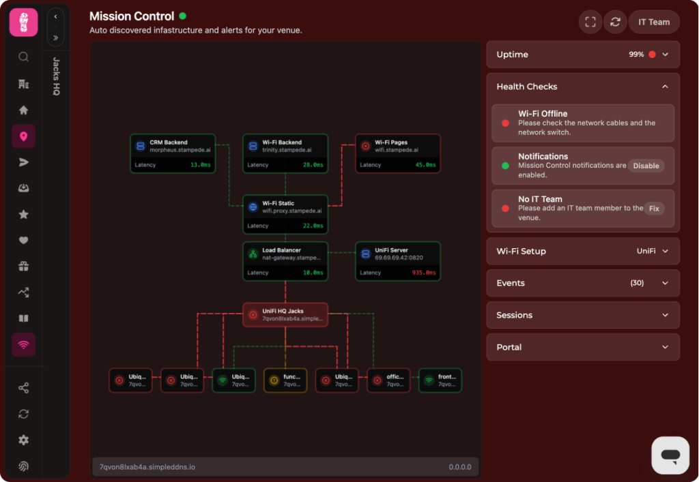Collapse the Health Checks panel
This screenshot has height=482, width=699.
(583, 87)
